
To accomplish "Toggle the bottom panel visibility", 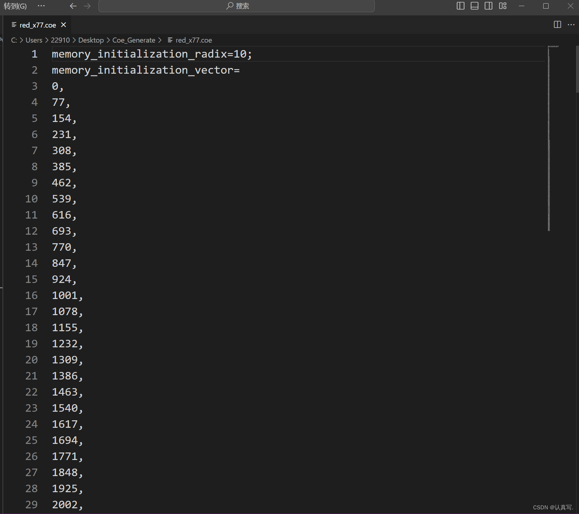I will click(474, 6).
